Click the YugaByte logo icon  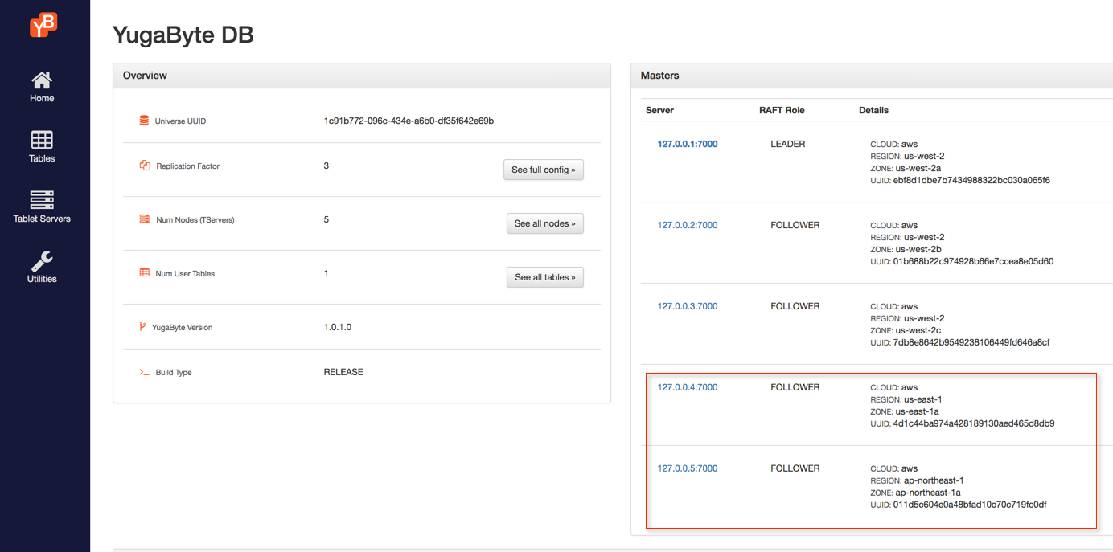tap(43, 25)
